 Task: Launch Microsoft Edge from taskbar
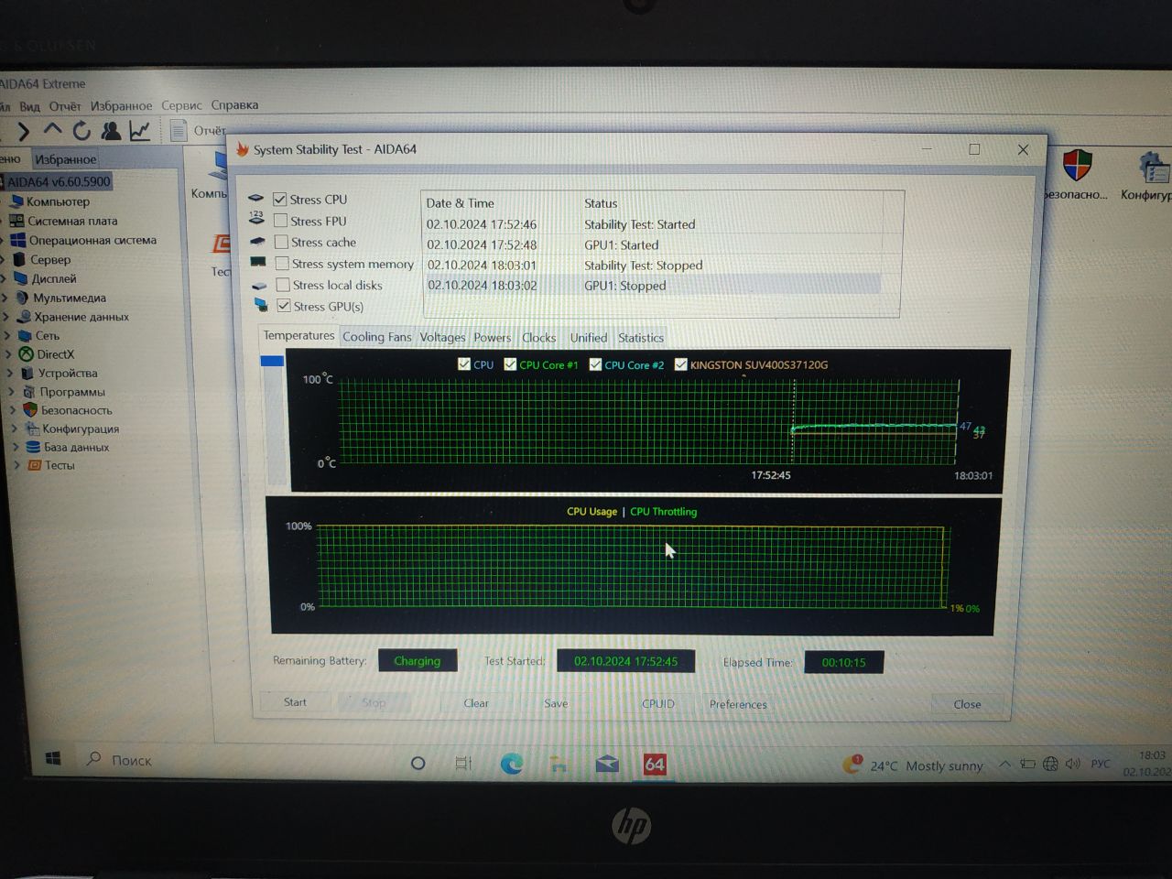pos(511,763)
